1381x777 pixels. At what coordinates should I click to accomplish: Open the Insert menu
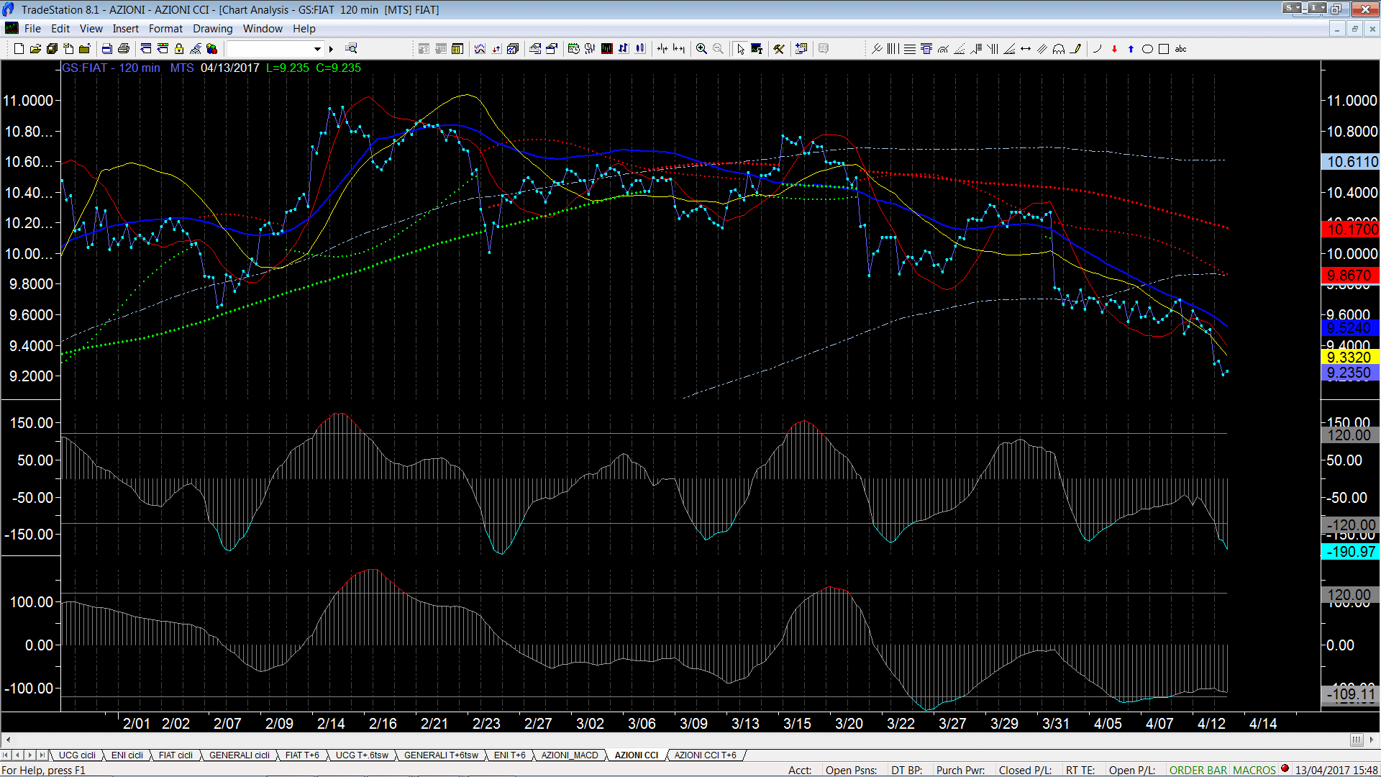[x=125, y=29]
